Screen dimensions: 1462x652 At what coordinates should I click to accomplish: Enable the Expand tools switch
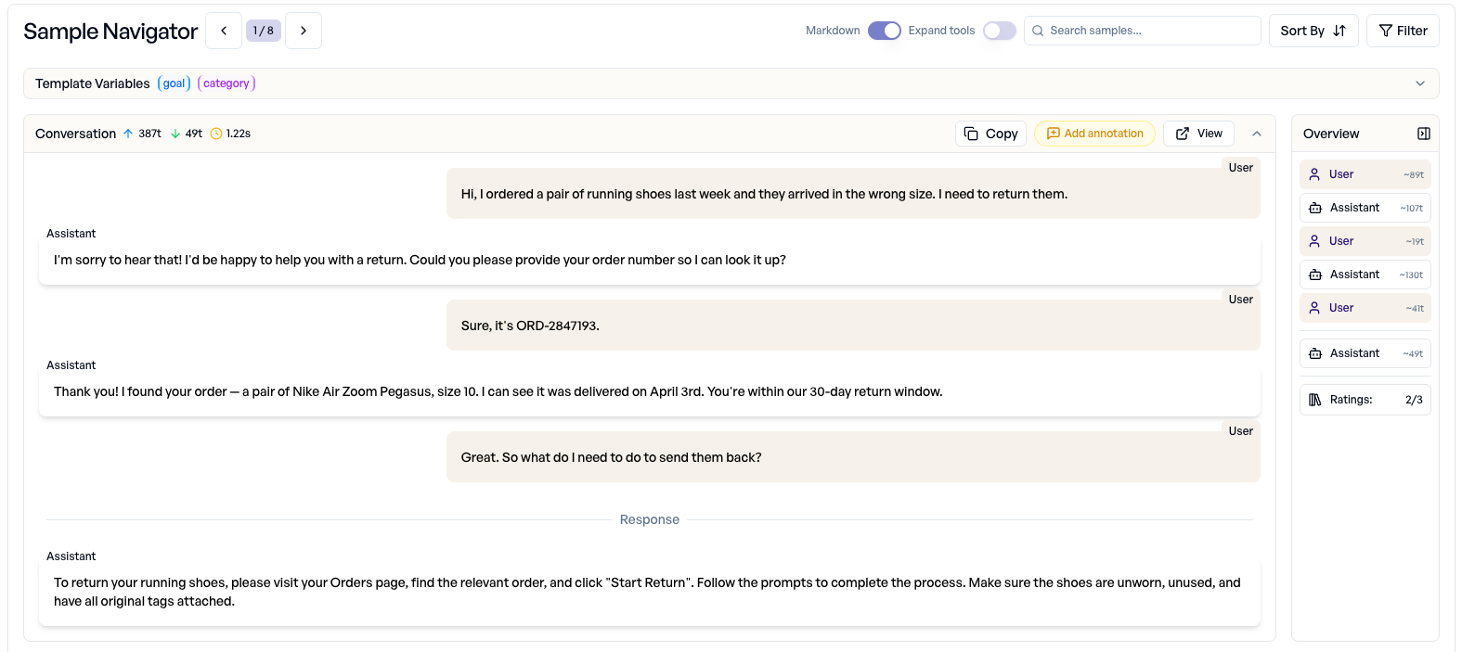pyautogui.click(x=999, y=31)
